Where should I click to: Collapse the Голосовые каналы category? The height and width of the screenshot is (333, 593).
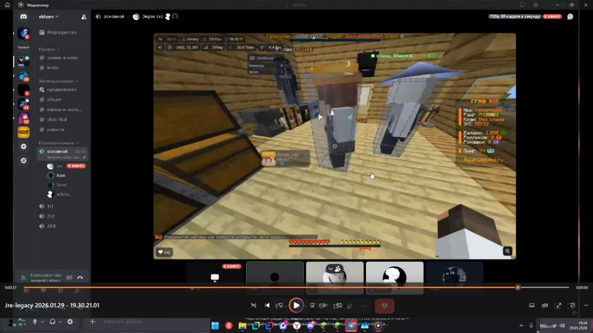tap(59, 143)
